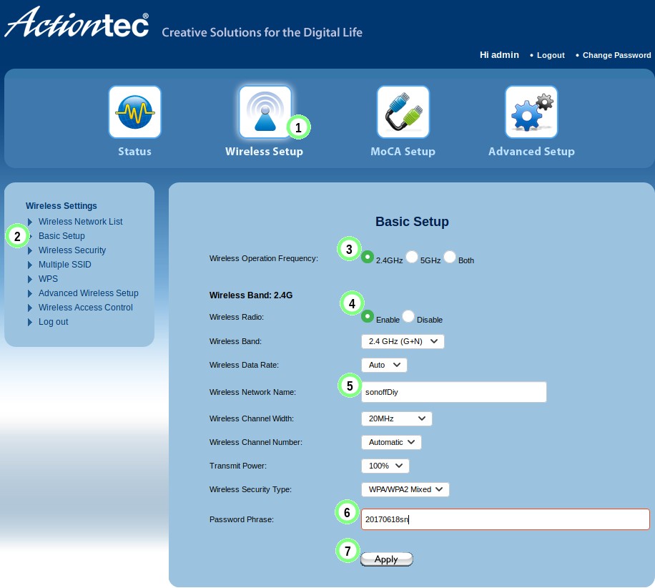
Task: Click the Wireless Setup icon
Action: pyautogui.click(x=265, y=112)
